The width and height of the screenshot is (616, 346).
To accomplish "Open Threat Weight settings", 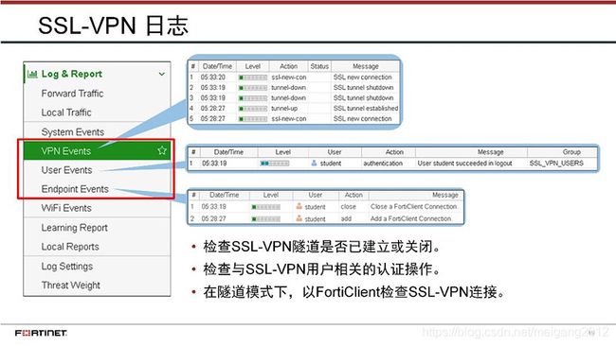I will coord(71,285).
